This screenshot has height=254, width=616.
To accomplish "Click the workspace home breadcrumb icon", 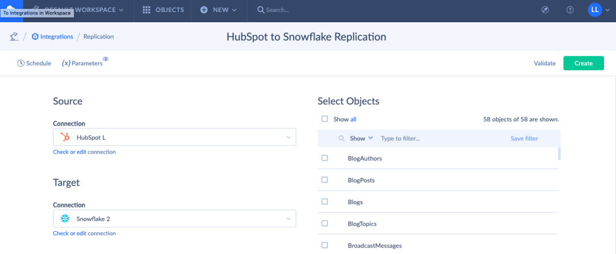I will pos(14,37).
